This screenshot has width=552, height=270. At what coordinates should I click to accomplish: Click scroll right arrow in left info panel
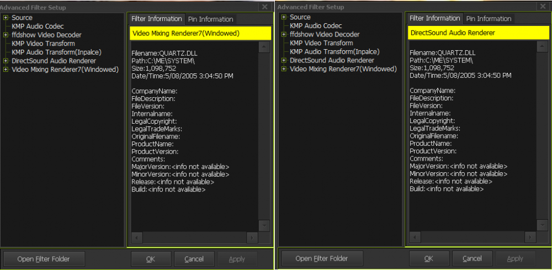tap(252, 237)
